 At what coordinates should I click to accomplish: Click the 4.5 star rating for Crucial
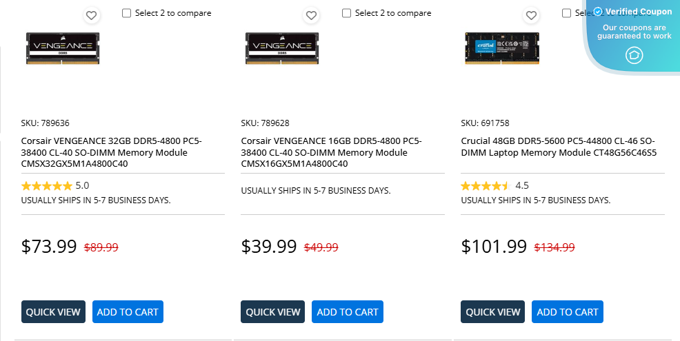click(486, 185)
